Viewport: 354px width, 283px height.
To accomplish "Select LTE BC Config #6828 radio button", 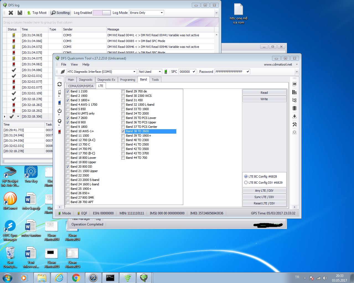I will click(x=246, y=176).
